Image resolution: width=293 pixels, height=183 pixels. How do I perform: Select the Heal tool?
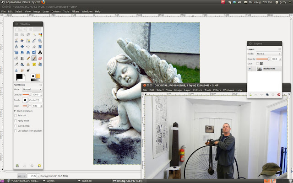[x=34, y=65]
